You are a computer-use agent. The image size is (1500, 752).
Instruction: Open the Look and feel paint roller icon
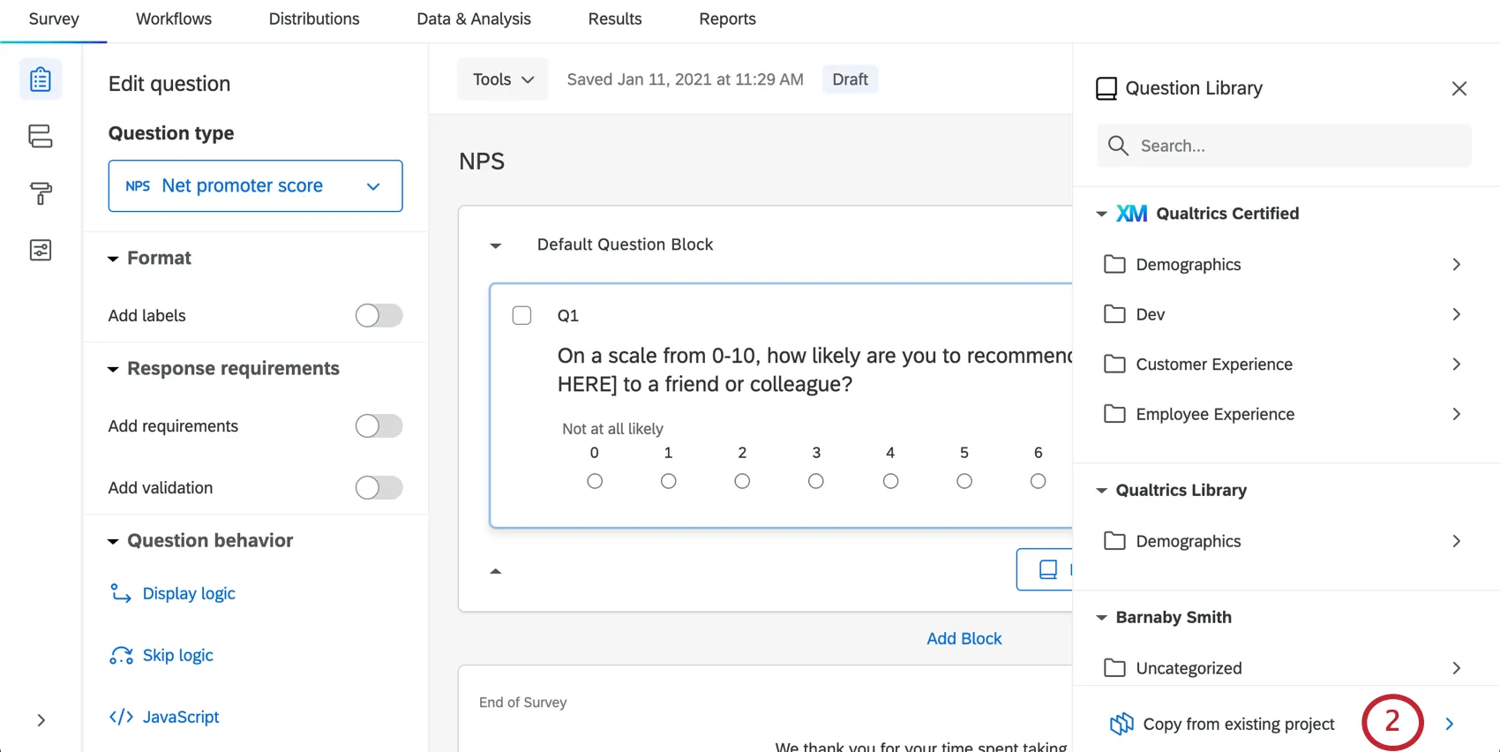41,193
